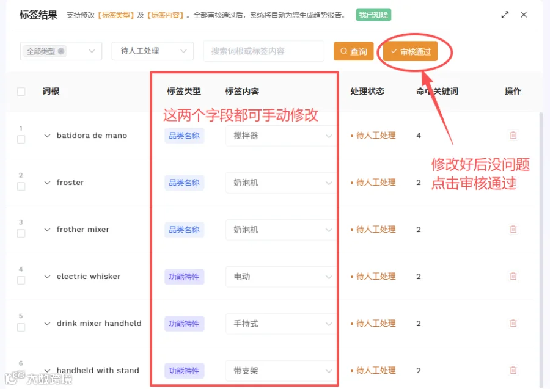Open the 电动 label content dropdown
550x389 pixels.
point(281,277)
